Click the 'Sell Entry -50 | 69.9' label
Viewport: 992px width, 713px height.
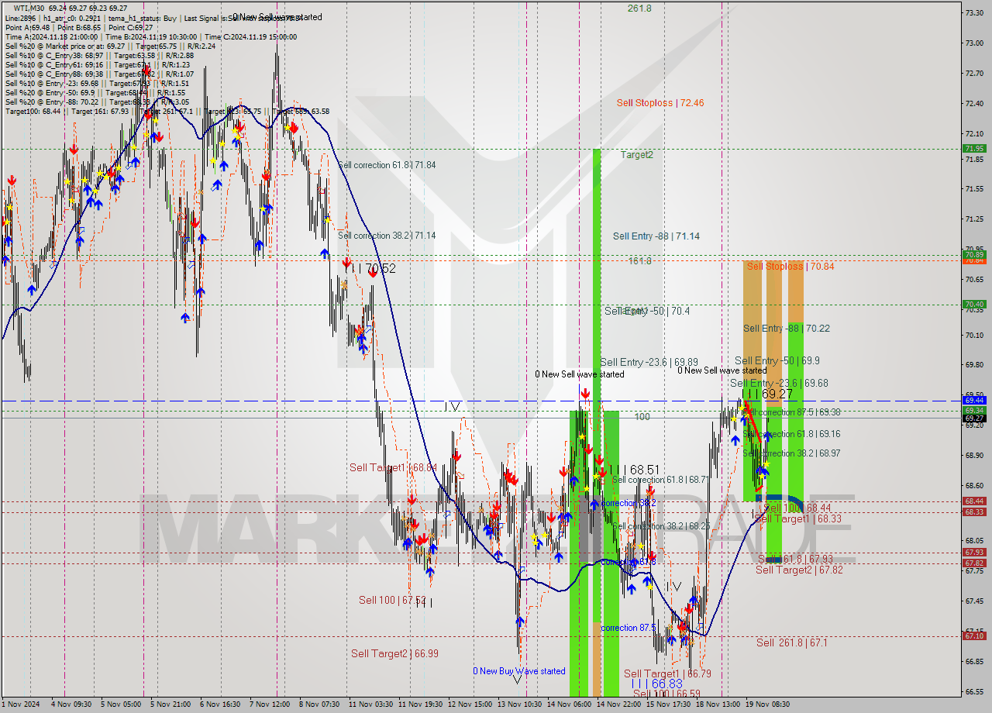pos(777,360)
